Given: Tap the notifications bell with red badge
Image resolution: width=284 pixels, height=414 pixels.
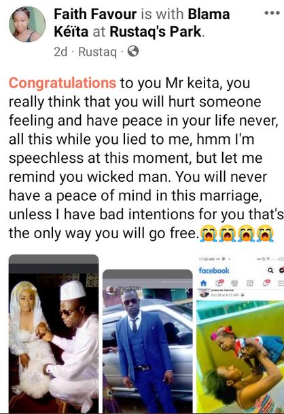Looking at the screenshot, I should click(x=266, y=283).
